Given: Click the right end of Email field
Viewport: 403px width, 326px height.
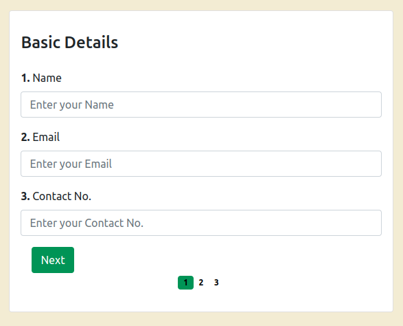Looking at the screenshot, I should point(370,164).
